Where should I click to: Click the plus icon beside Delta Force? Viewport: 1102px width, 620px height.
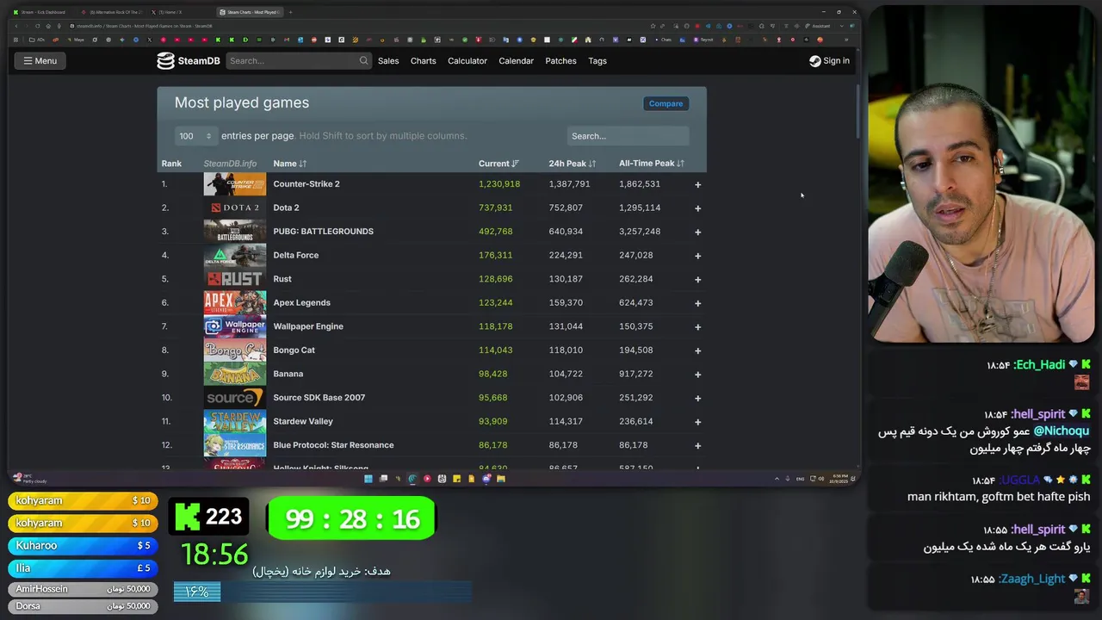[x=697, y=256]
